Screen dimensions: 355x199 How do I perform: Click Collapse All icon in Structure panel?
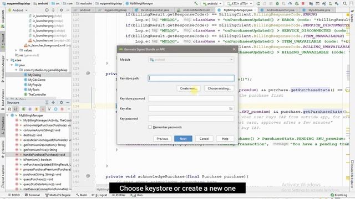coord(53,102)
